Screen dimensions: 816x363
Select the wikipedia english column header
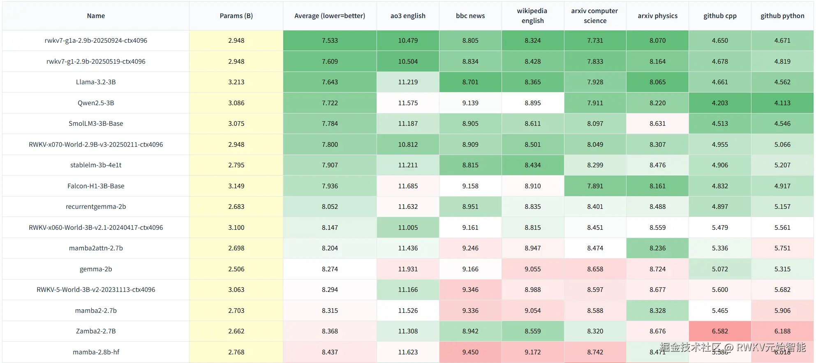click(x=532, y=16)
